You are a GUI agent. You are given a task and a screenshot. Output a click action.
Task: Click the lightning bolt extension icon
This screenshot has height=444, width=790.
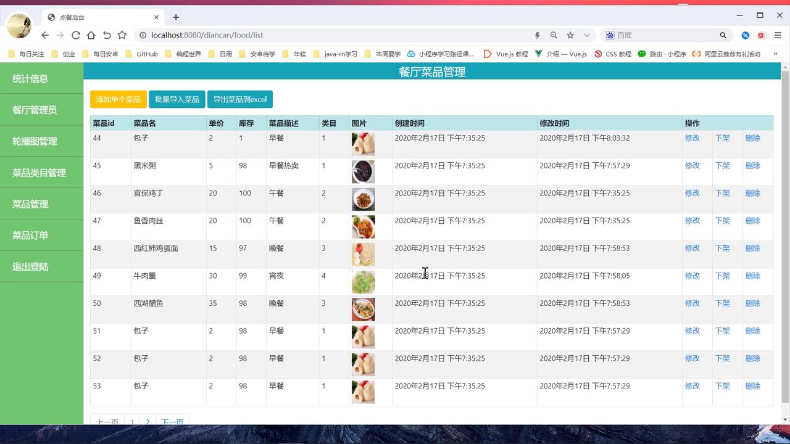pyautogui.click(x=537, y=35)
